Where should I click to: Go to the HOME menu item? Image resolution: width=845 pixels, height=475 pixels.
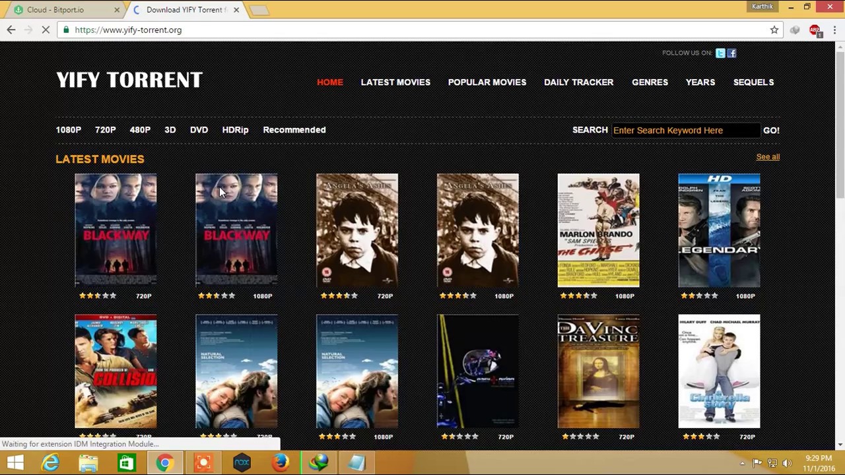pos(330,82)
